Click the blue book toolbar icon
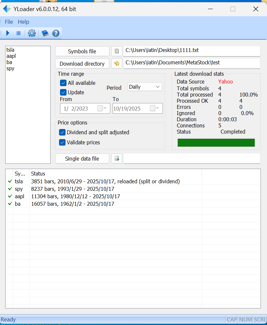Screen dimensions: 267x325 45,33
